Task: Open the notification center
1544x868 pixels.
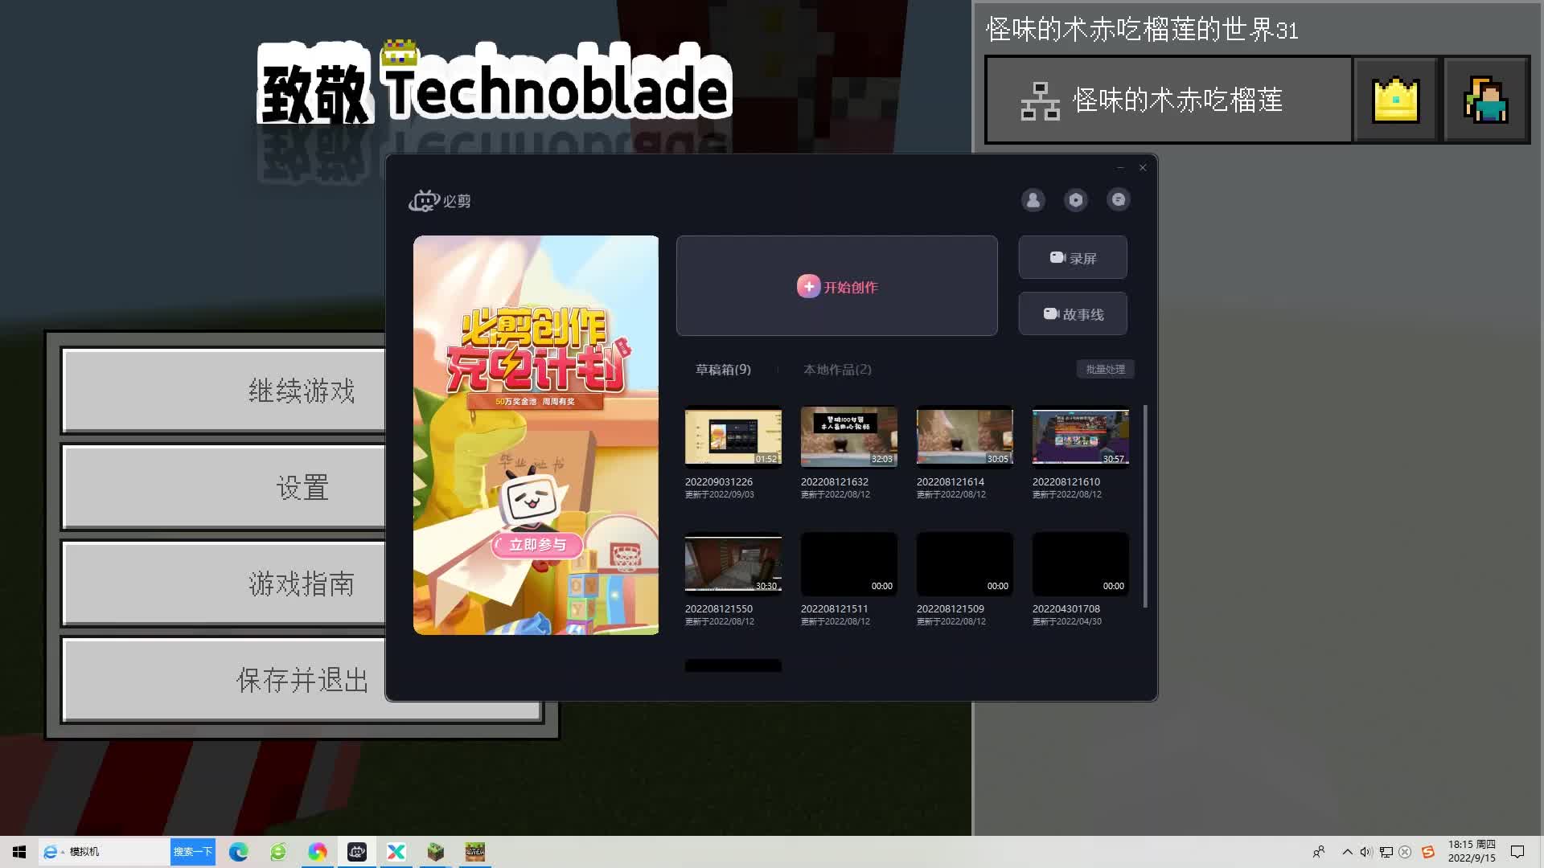Action: (1517, 852)
